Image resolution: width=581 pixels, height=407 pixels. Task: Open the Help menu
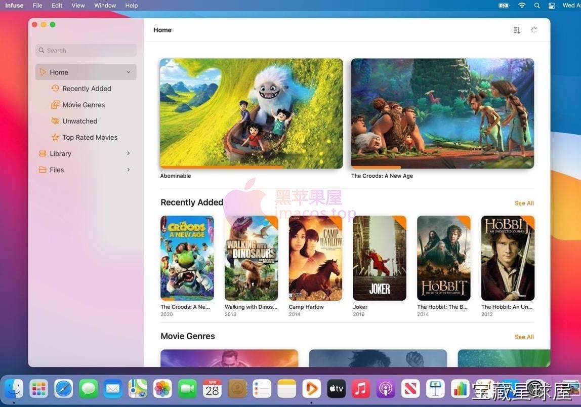coord(131,6)
